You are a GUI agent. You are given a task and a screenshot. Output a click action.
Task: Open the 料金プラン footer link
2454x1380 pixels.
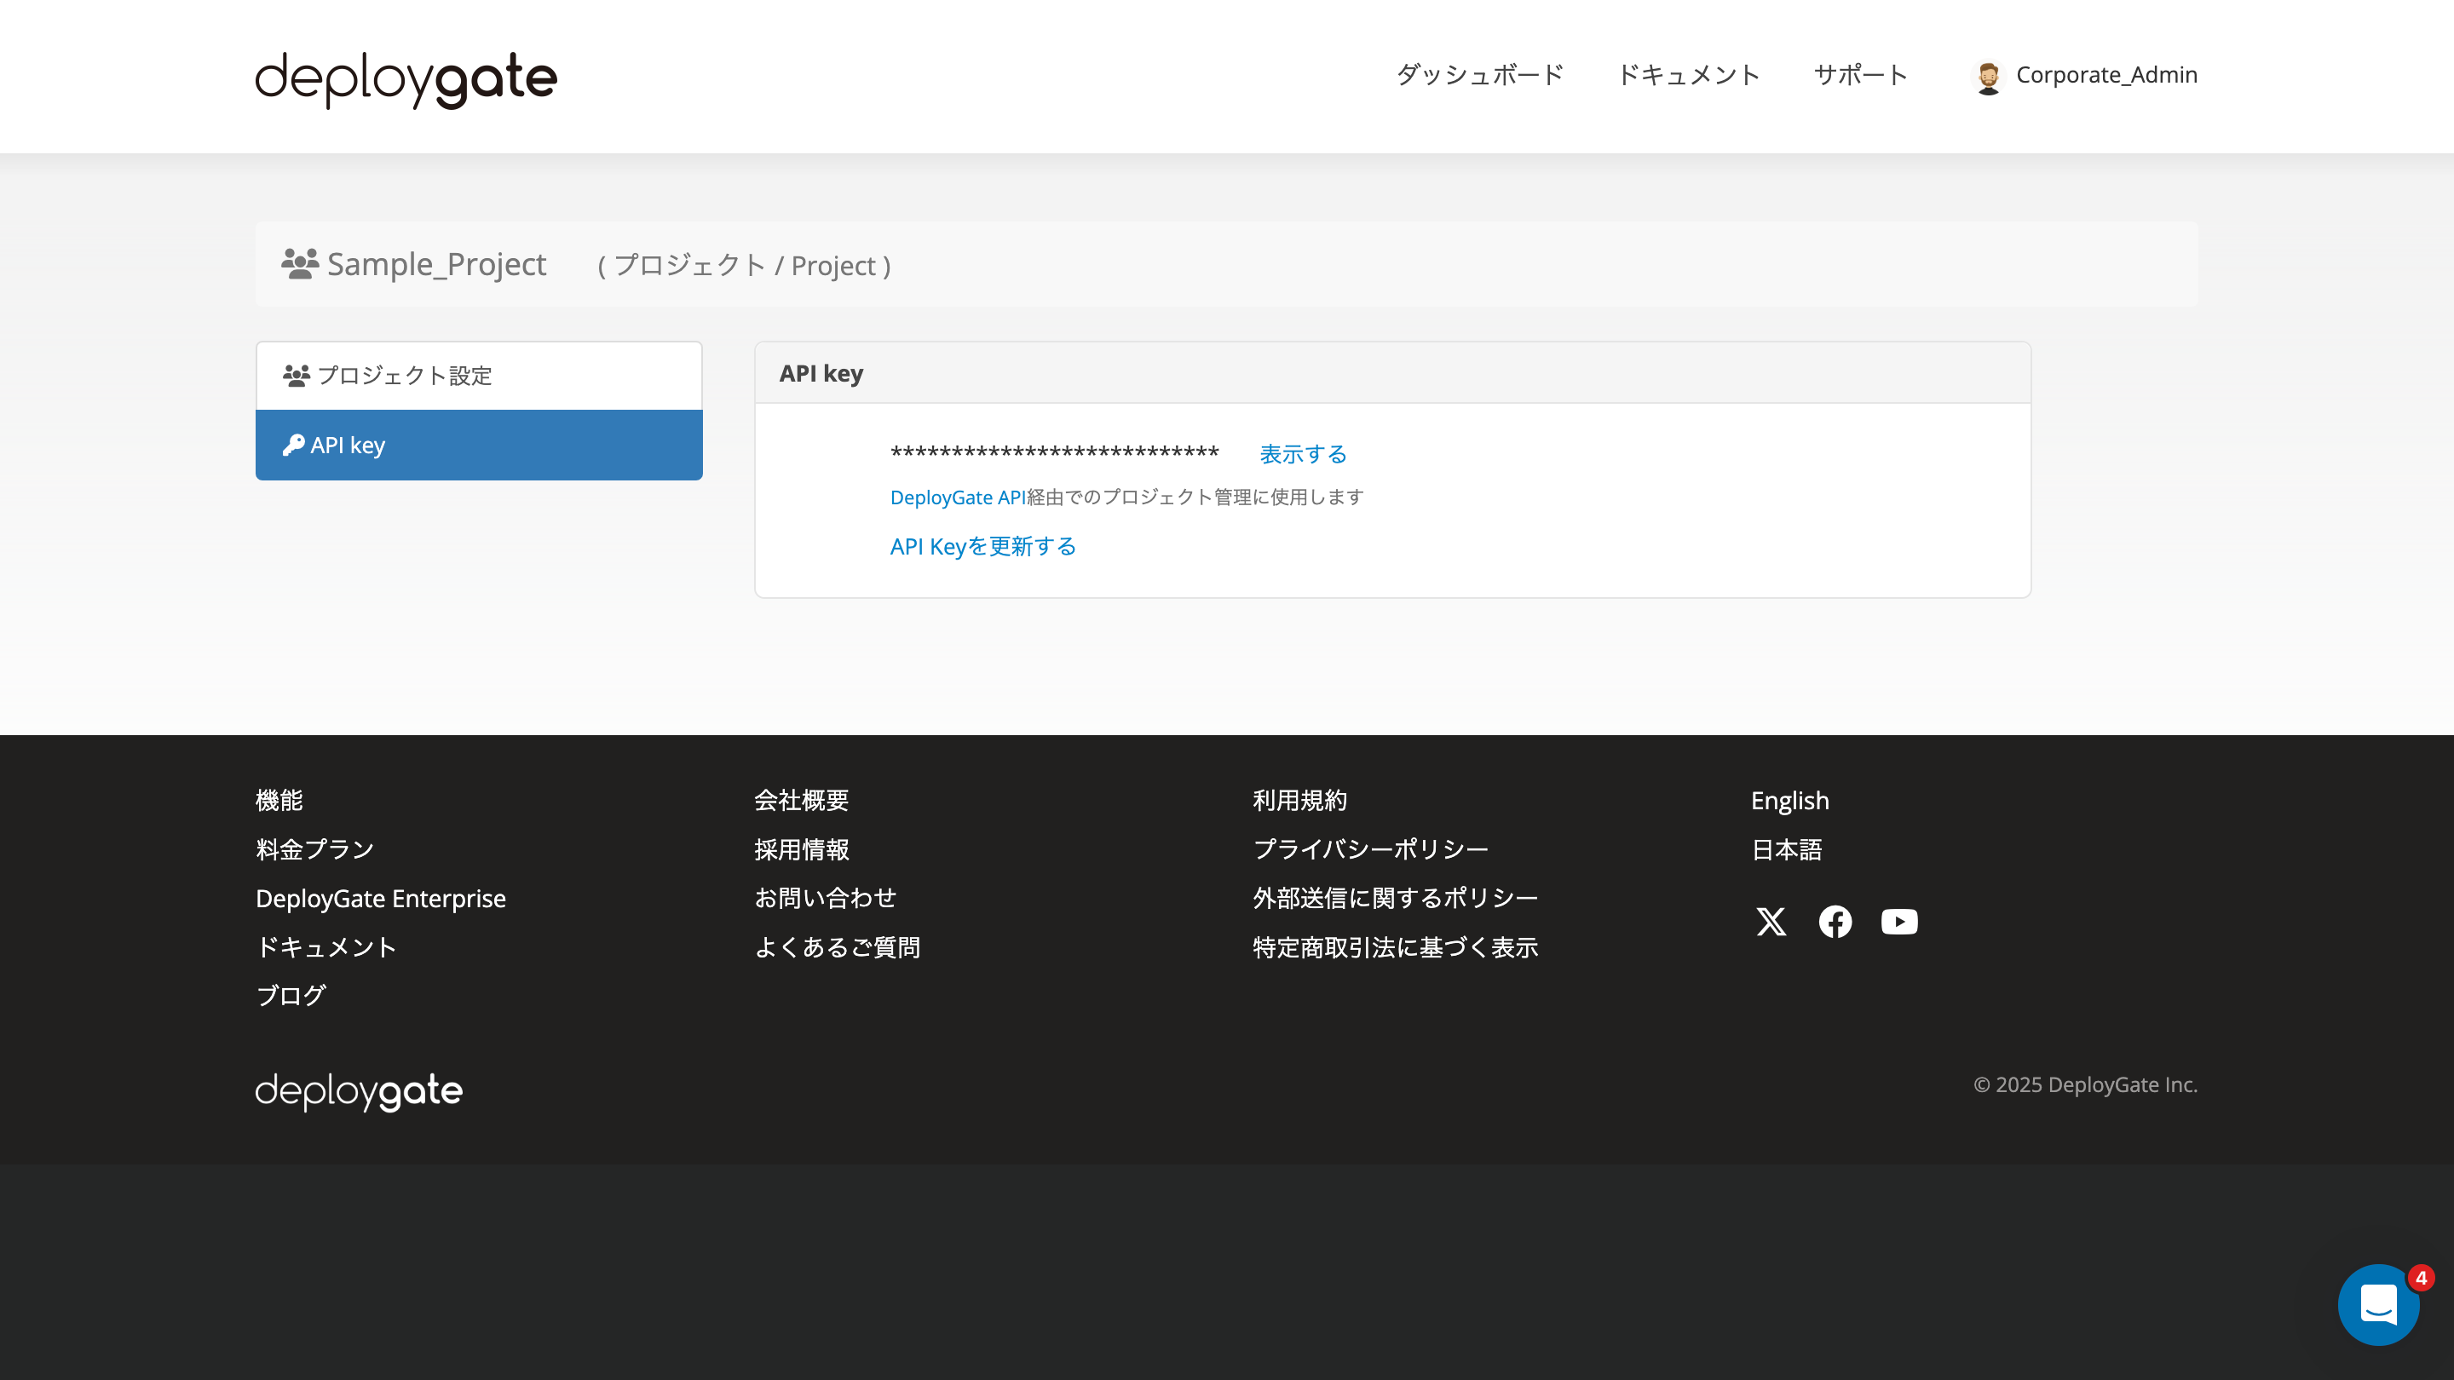[x=314, y=848]
